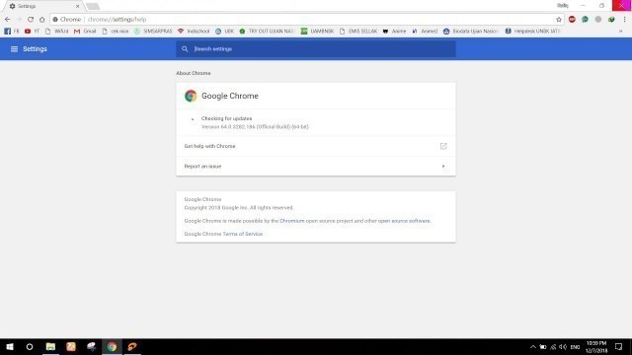Open the green chat extension icon

[x=585, y=20]
